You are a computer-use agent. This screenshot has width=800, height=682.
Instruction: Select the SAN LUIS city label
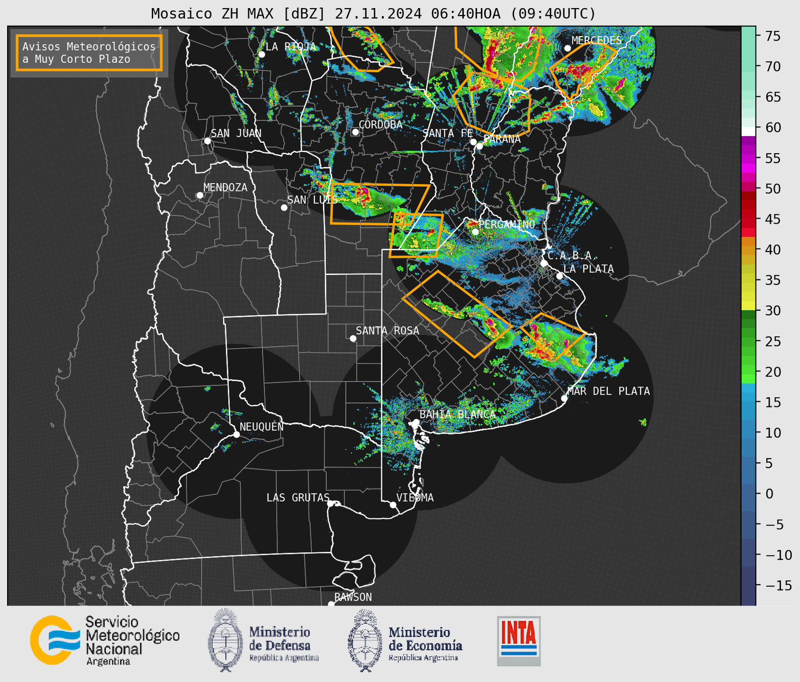tap(313, 200)
